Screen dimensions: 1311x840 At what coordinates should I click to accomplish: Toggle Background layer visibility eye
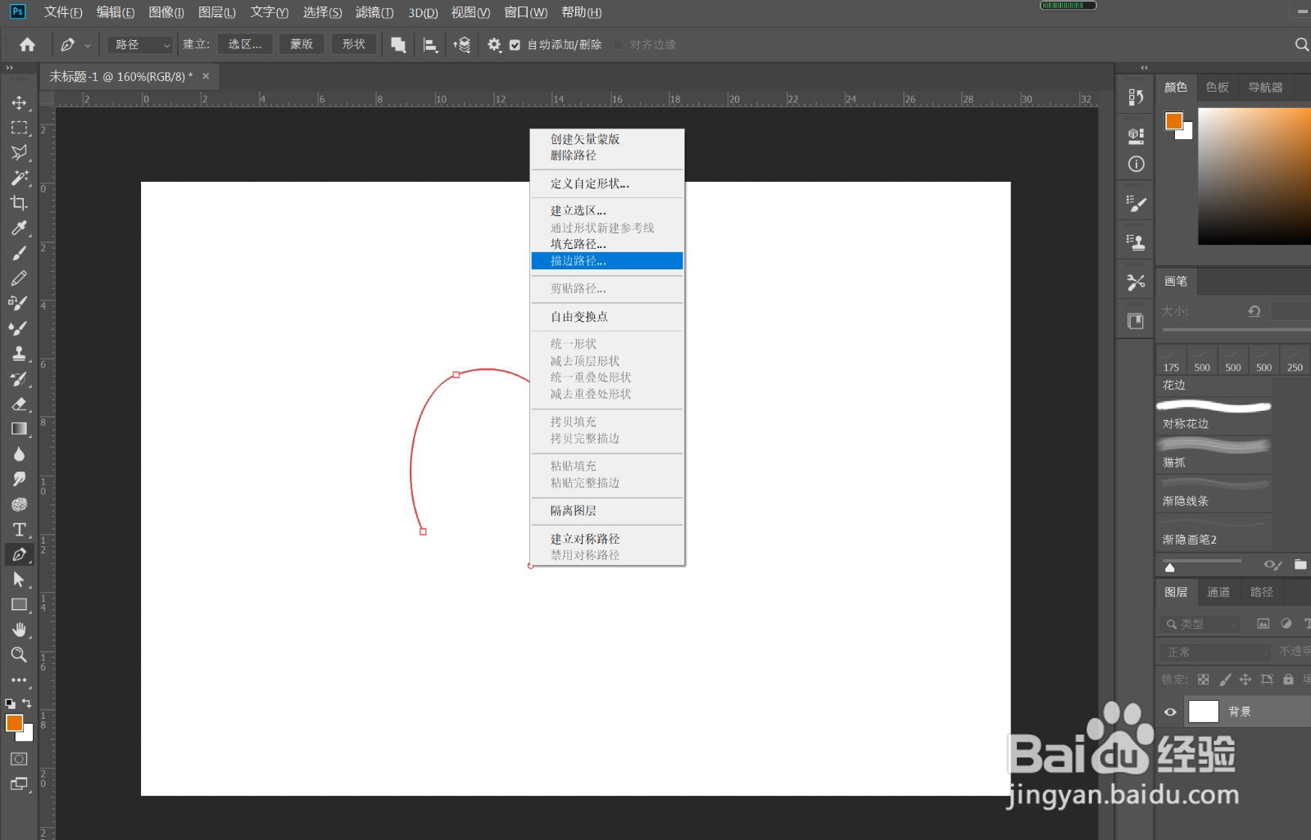click(1170, 711)
